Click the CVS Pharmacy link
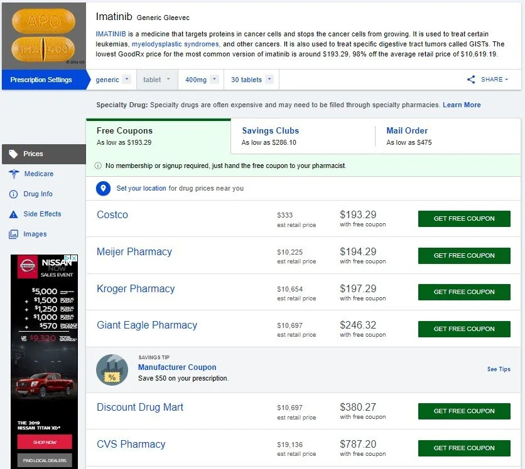Screen dimensions: 525x469 coord(131,444)
